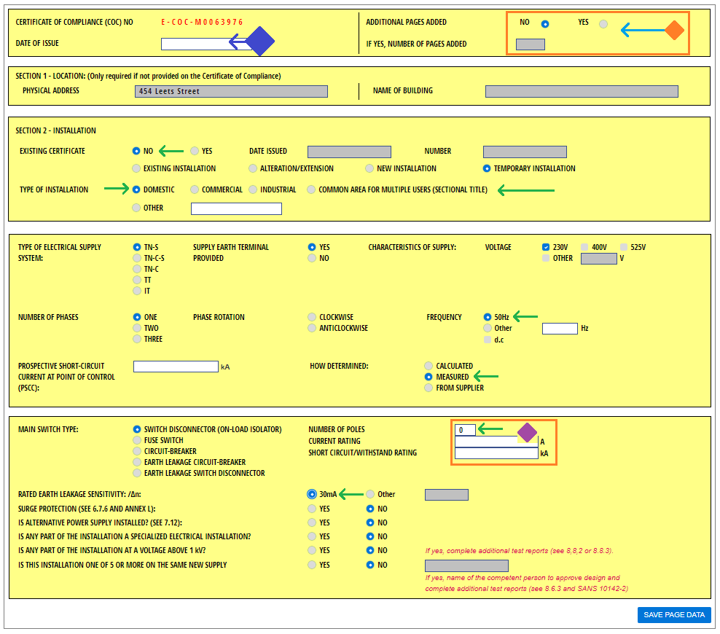The image size is (720, 634).
Task: Click the Name of Building field
Action: click(x=581, y=92)
